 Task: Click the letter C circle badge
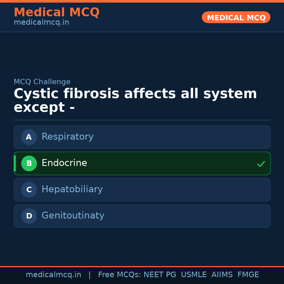pyautogui.click(x=29, y=190)
